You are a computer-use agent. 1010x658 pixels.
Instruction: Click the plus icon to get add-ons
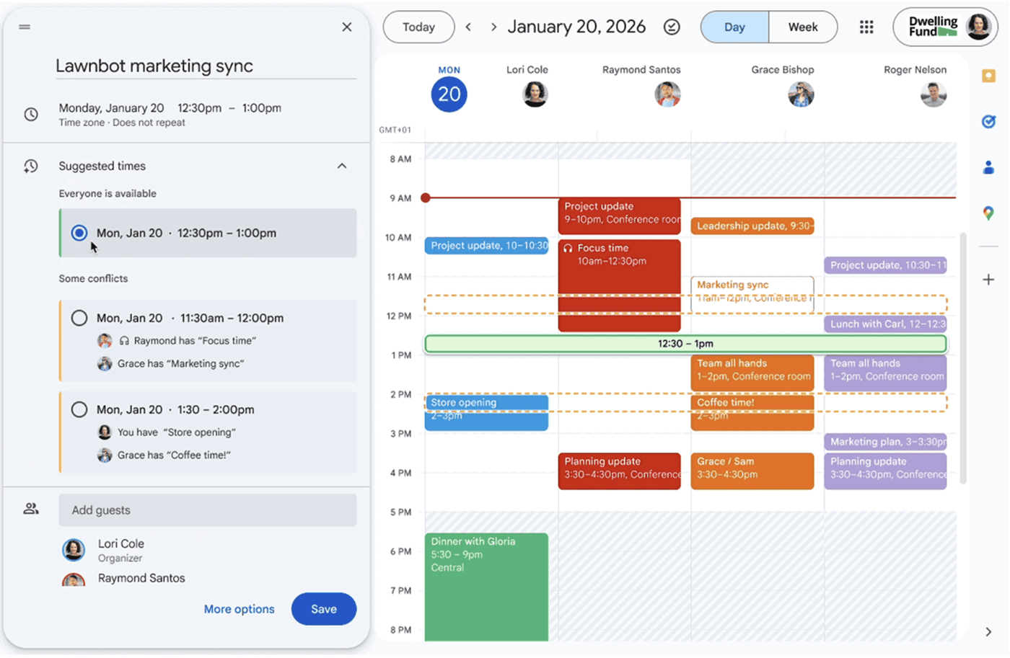(x=988, y=280)
